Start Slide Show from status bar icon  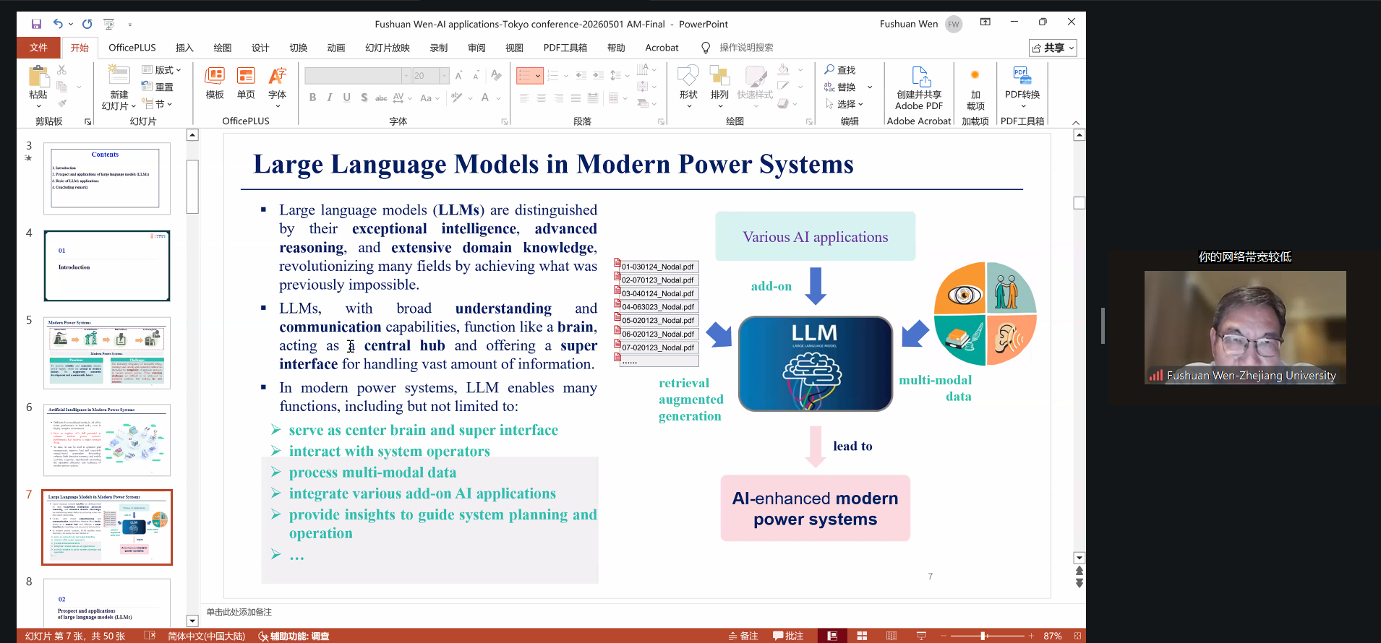921,636
